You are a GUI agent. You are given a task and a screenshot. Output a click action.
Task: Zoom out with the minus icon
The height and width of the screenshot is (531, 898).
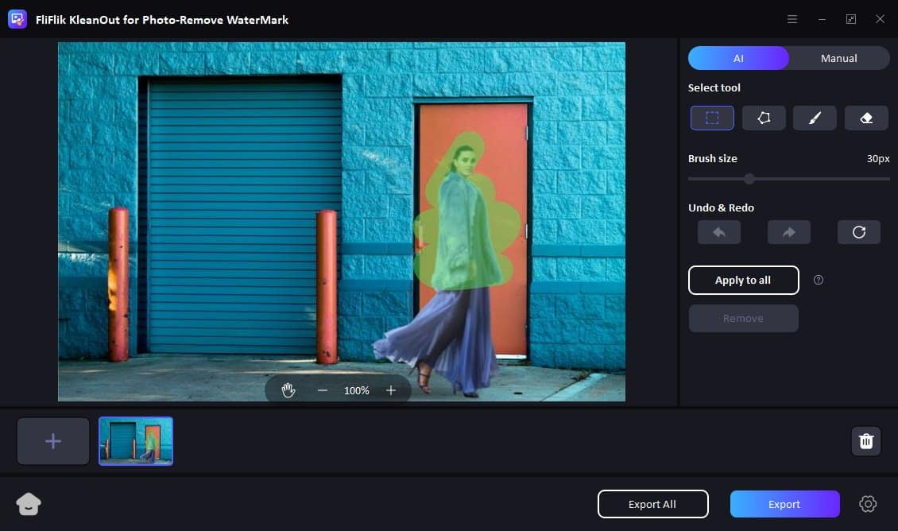click(323, 390)
